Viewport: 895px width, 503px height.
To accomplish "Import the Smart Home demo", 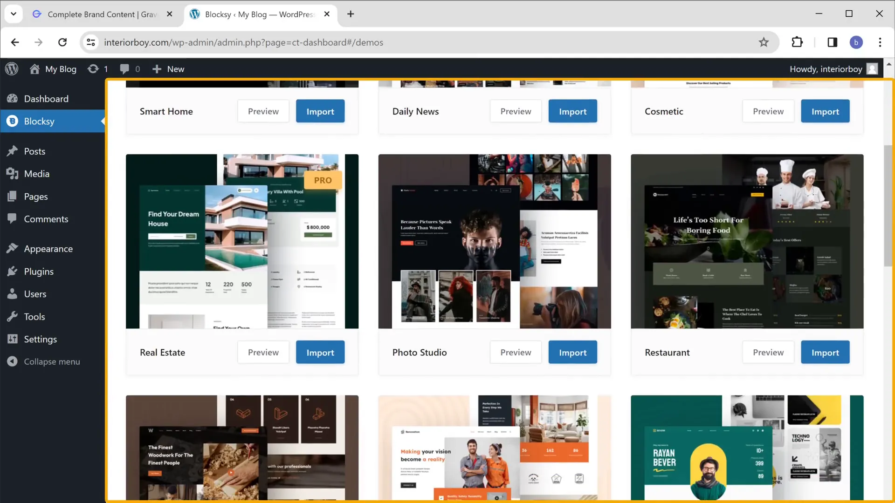I will pos(320,111).
